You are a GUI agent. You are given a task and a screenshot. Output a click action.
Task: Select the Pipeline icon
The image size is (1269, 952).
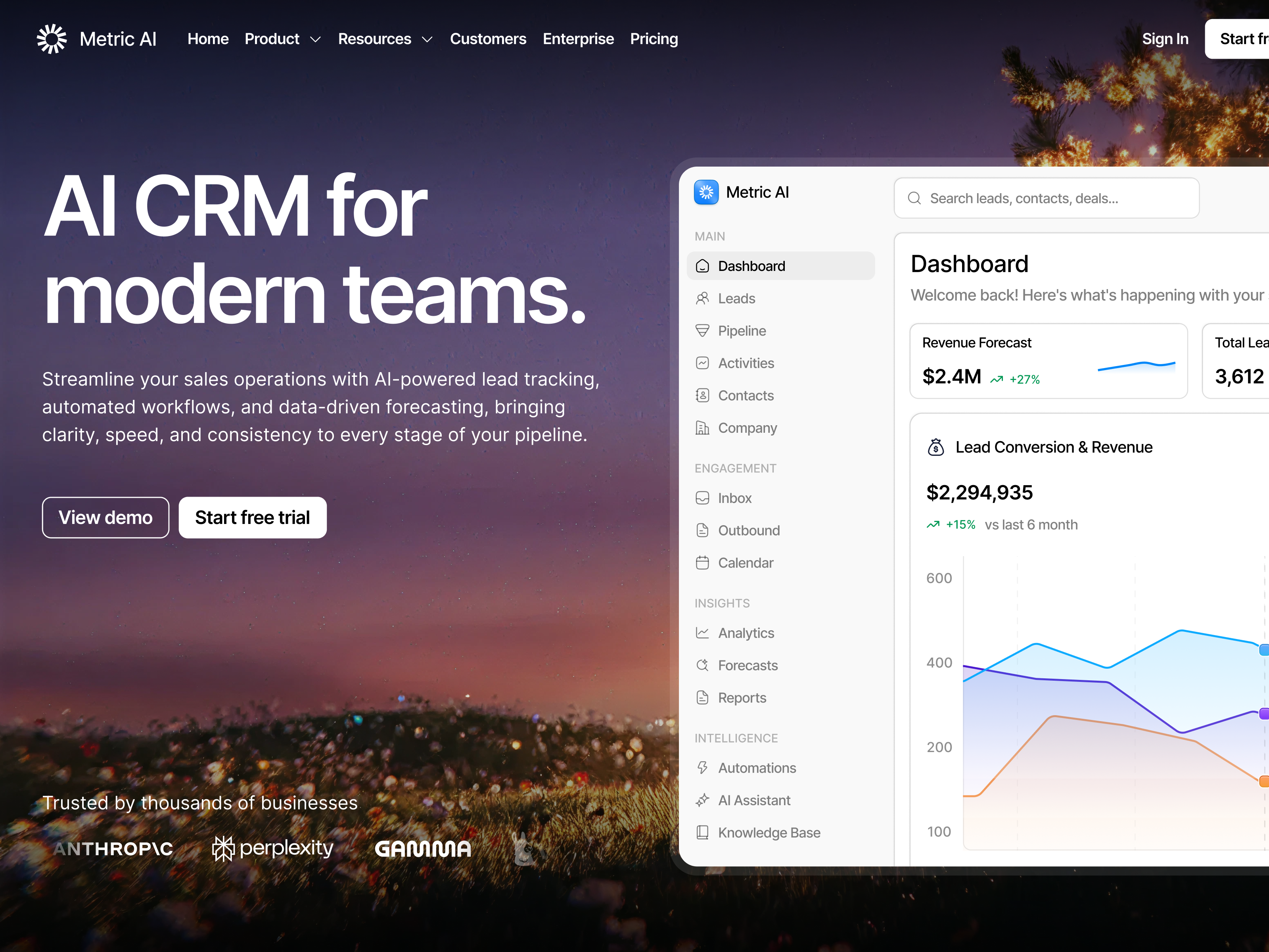[703, 330]
